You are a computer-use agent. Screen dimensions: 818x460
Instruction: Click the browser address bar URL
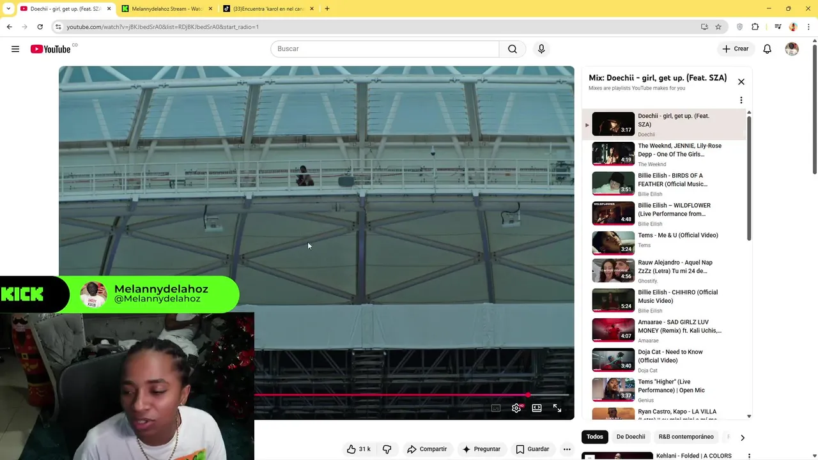pos(162,27)
